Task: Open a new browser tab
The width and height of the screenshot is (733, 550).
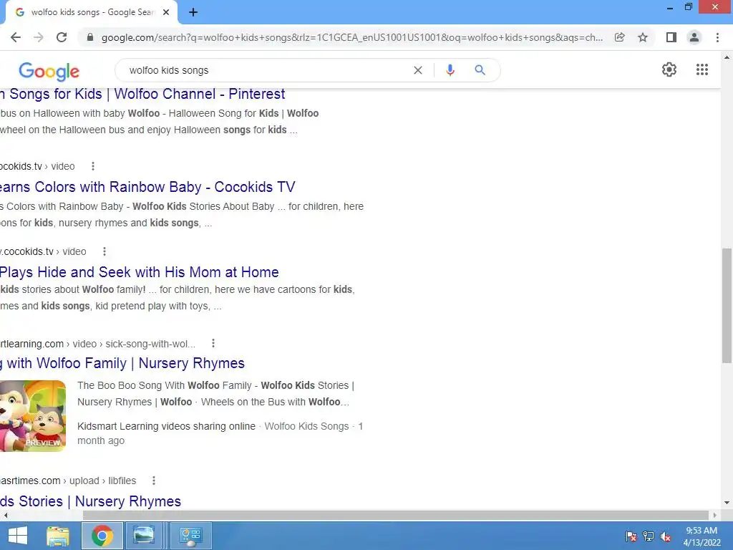Action: 193,12
